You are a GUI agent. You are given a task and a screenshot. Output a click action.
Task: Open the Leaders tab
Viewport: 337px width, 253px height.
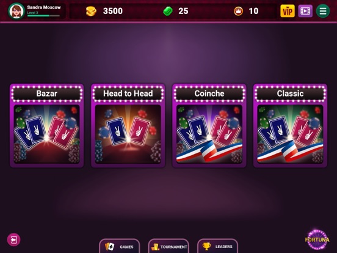coord(217,246)
